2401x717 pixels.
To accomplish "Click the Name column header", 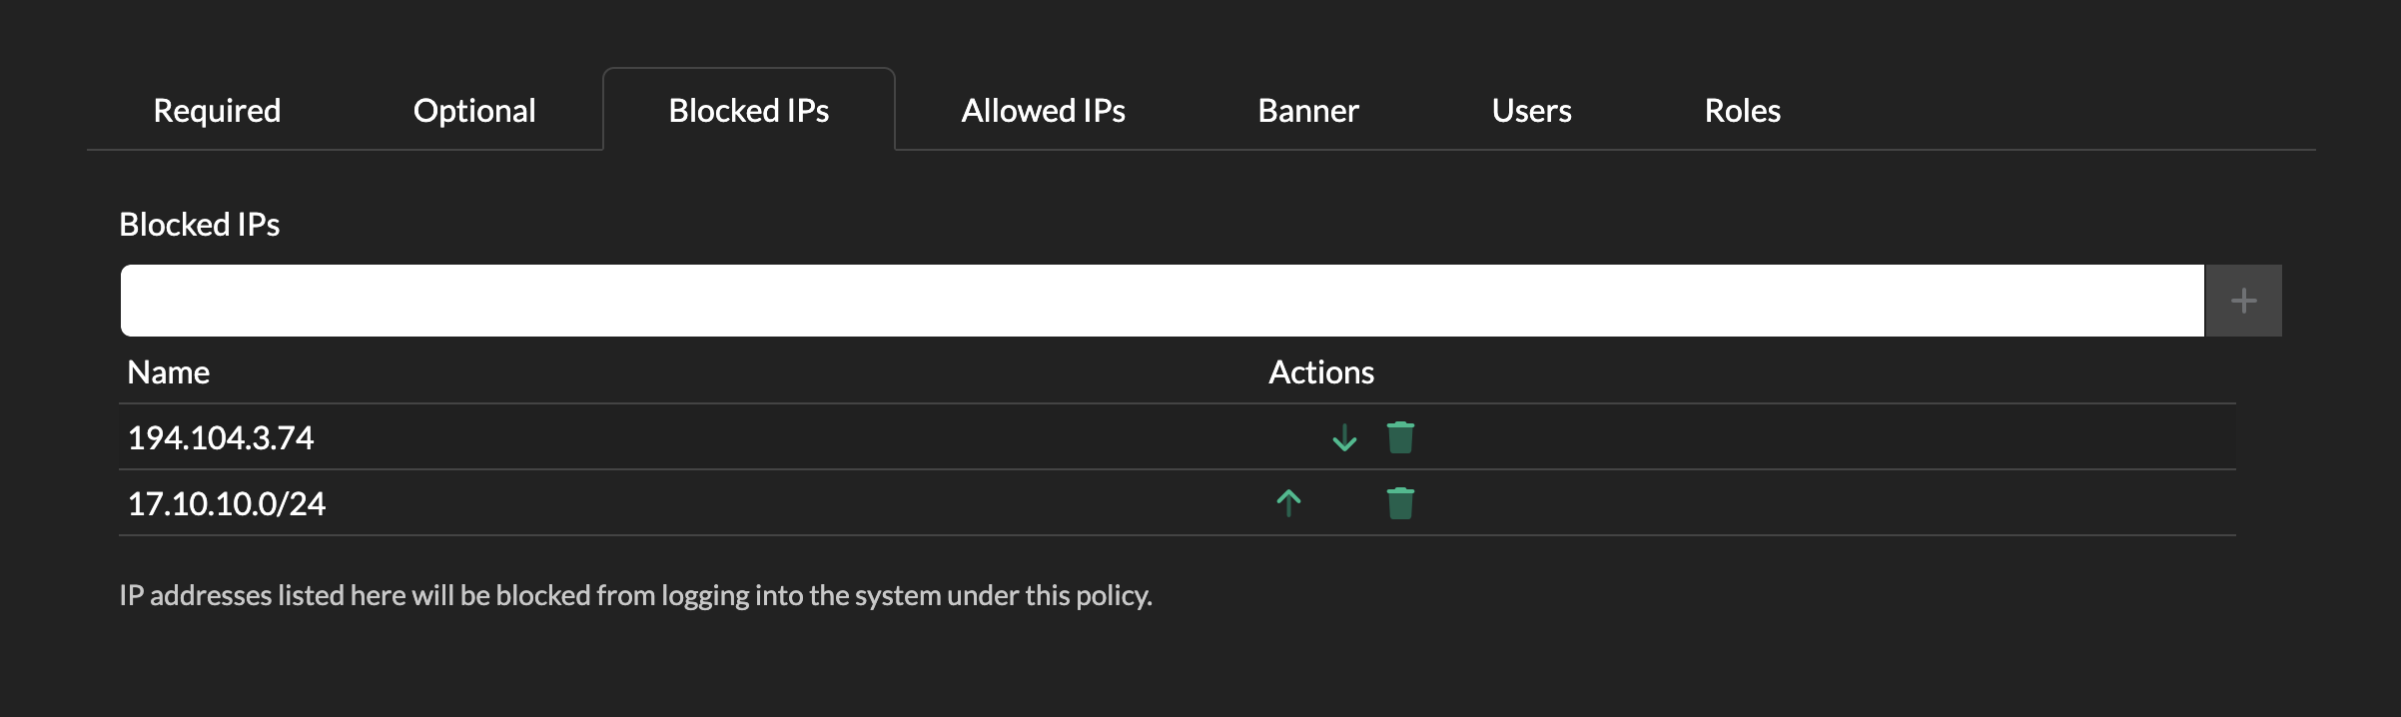I will (169, 372).
